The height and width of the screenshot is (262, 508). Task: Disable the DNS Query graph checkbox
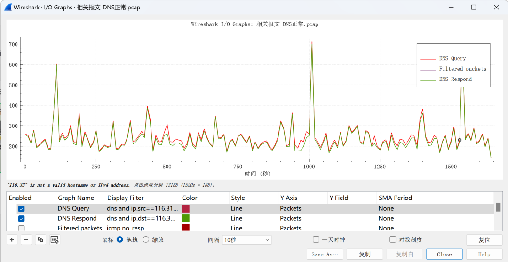tap(21, 208)
